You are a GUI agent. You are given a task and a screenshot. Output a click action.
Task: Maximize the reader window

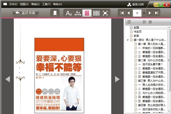click(x=161, y=5)
